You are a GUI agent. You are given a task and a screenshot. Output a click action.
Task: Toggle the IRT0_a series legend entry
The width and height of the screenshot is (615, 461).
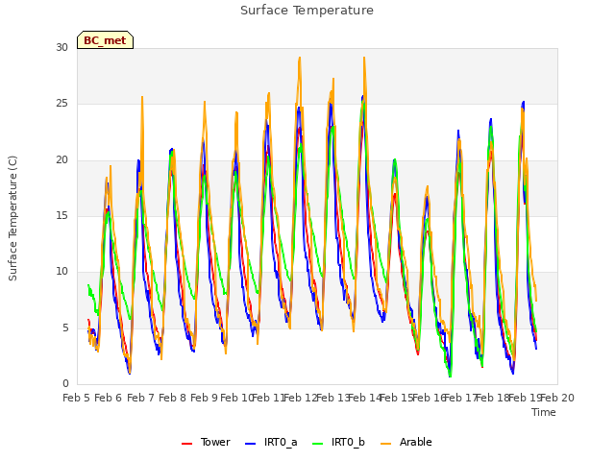pos(271,442)
